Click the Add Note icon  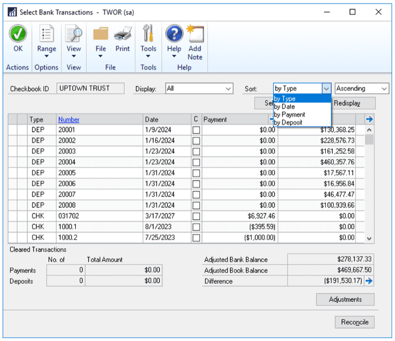pos(195,34)
